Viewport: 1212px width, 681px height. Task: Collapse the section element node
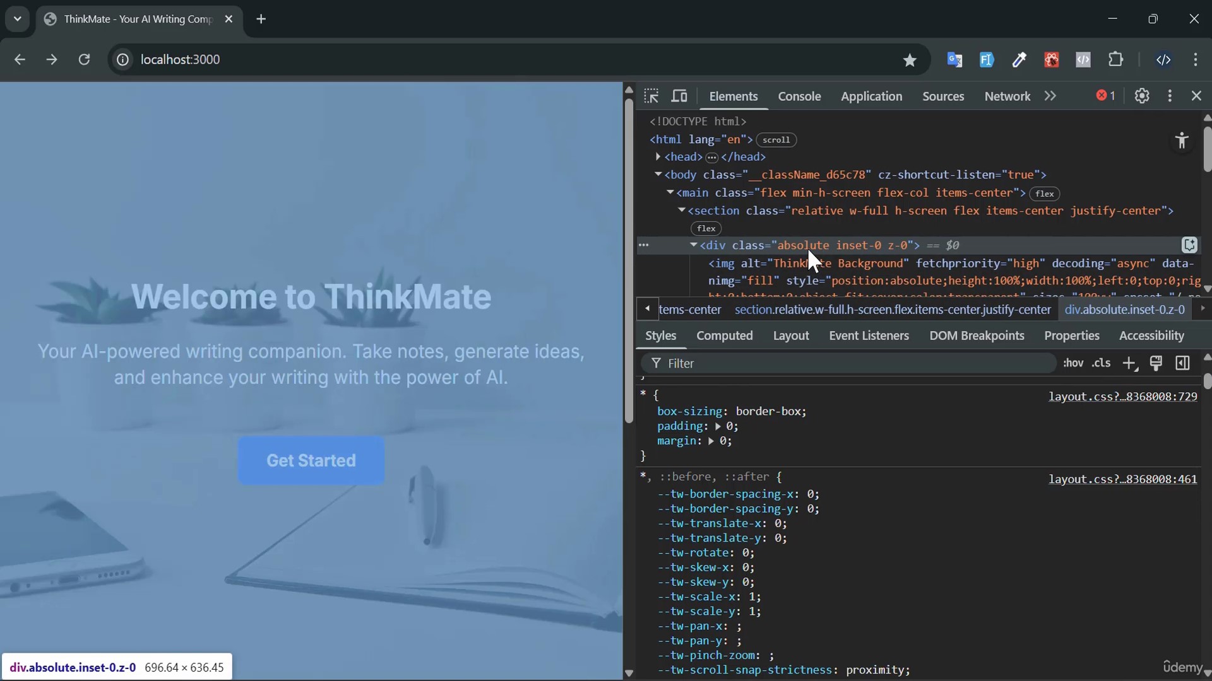[682, 211]
